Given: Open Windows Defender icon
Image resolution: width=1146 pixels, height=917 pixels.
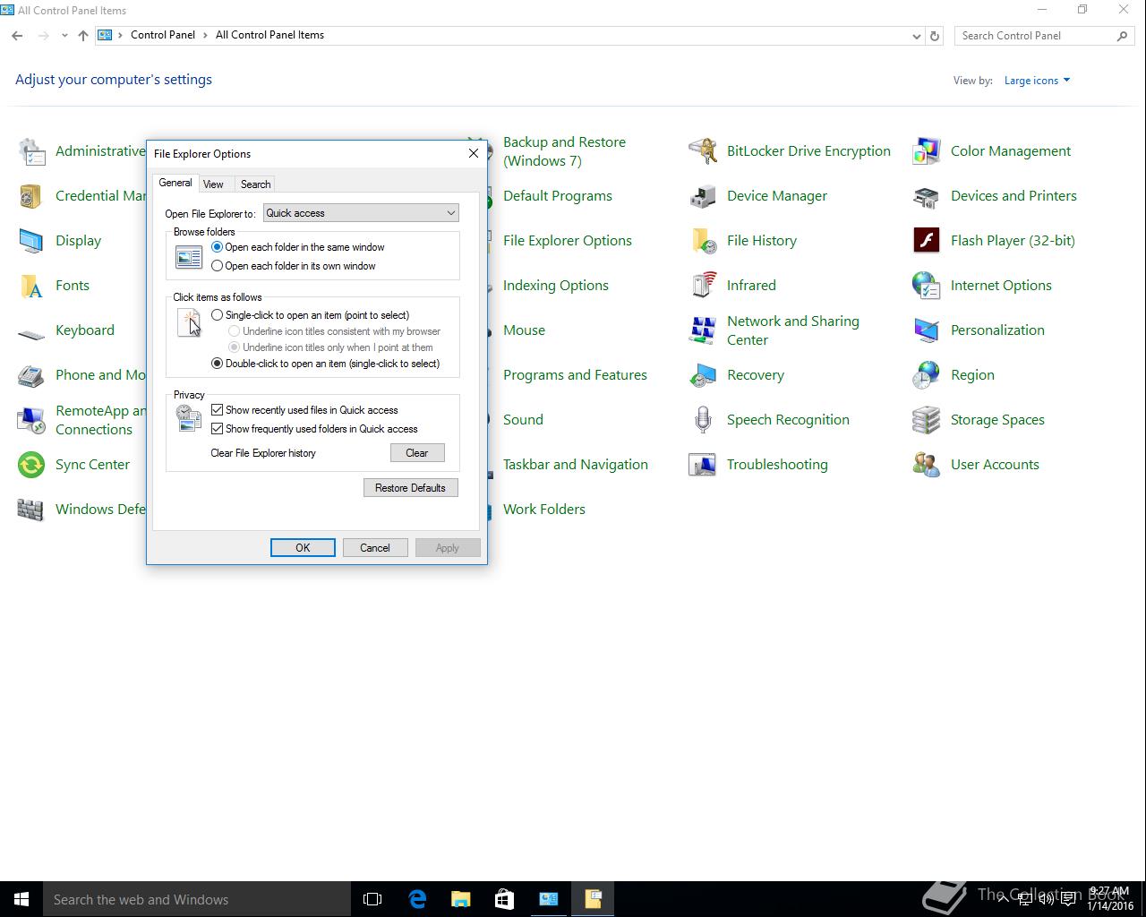Looking at the screenshot, I should (31, 510).
